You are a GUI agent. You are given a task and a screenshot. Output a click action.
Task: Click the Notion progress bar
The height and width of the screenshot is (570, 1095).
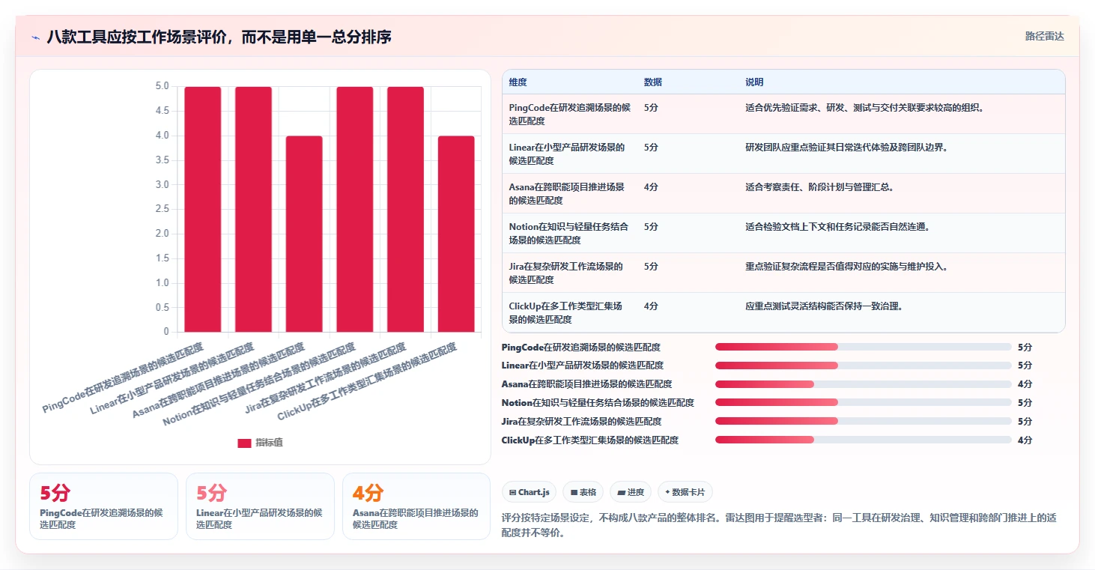(x=863, y=403)
